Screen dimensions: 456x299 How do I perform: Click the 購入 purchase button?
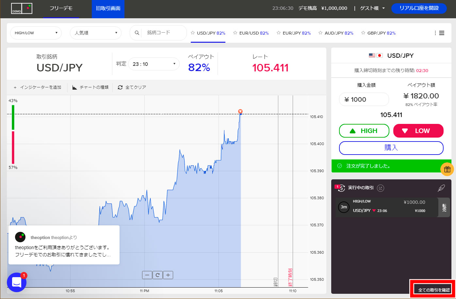point(391,148)
